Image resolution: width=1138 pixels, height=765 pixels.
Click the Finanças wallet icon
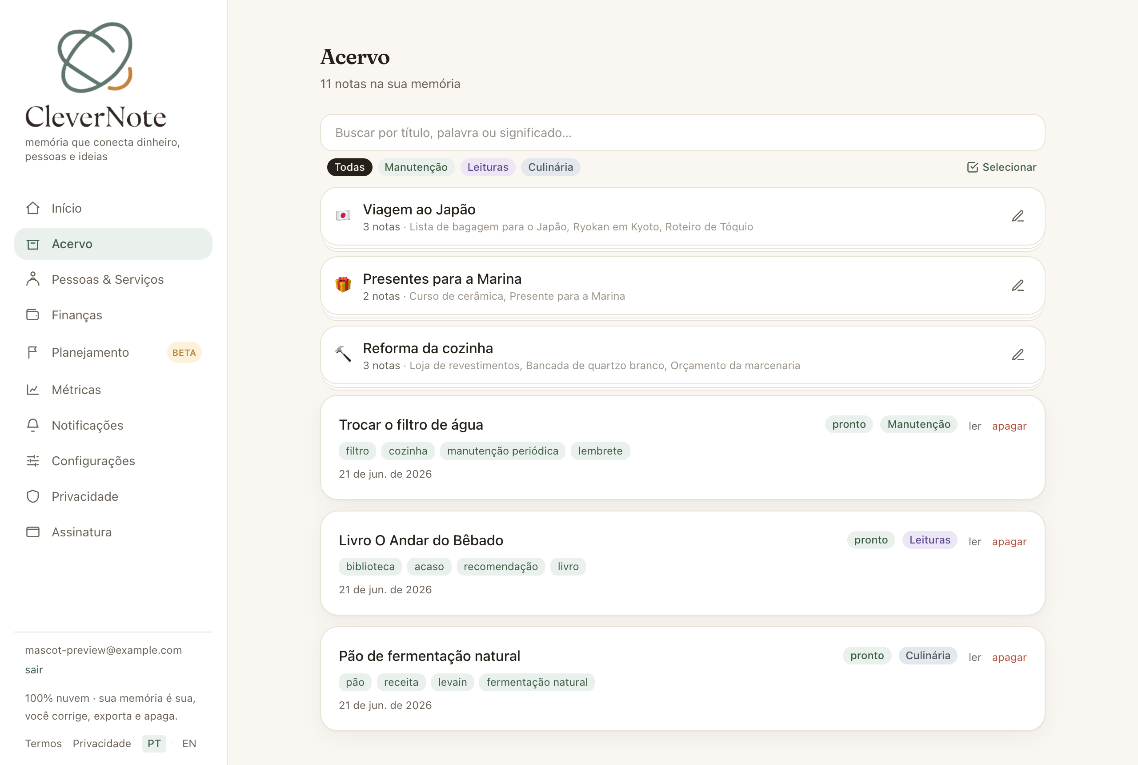[x=32, y=315]
